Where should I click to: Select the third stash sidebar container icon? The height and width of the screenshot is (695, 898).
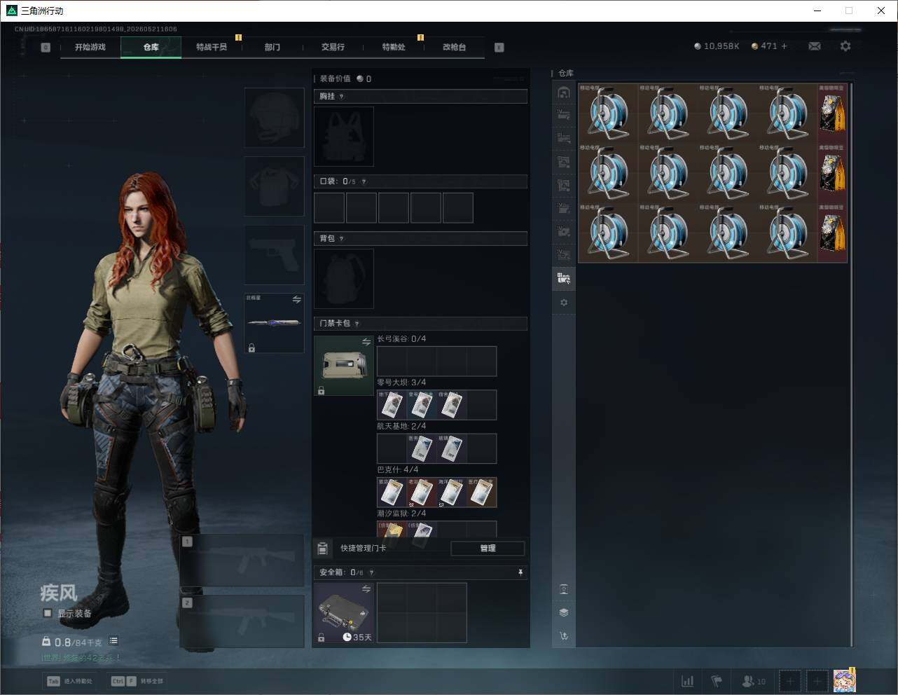click(564, 138)
